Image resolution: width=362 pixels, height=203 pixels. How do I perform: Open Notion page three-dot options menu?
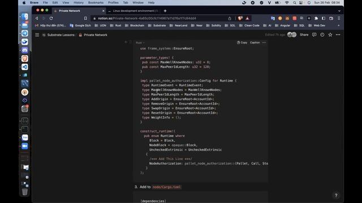coord(338,35)
